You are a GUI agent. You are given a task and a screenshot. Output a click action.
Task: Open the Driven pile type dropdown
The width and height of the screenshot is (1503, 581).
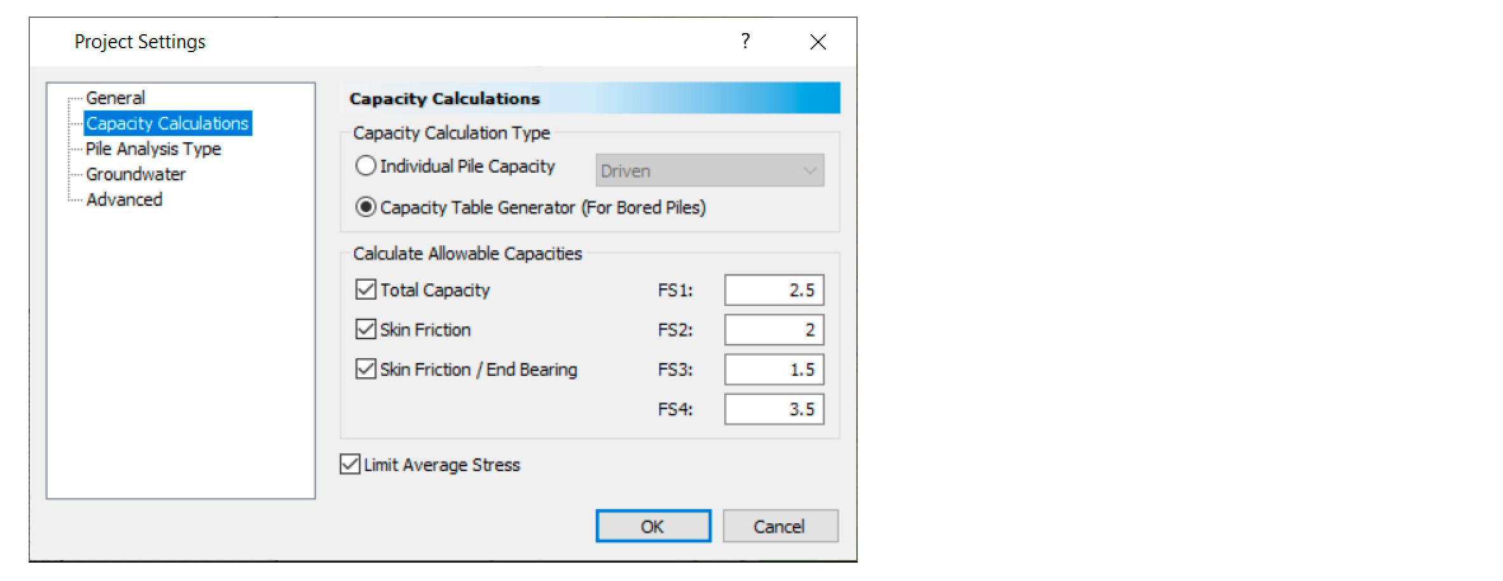(710, 170)
